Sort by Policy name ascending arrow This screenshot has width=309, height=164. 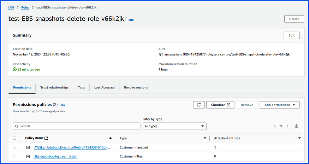(110, 138)
